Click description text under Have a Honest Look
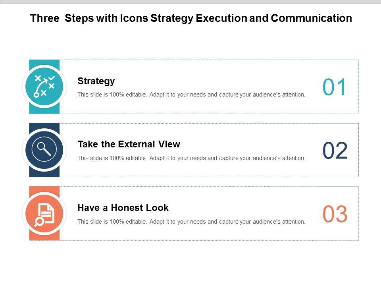This screenshot has width=381, height=286. [191, 222]
